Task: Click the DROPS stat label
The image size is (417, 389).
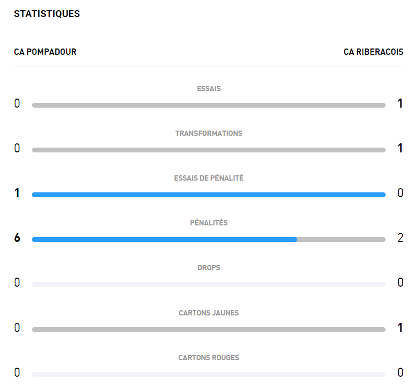Action: click(209, 268)
